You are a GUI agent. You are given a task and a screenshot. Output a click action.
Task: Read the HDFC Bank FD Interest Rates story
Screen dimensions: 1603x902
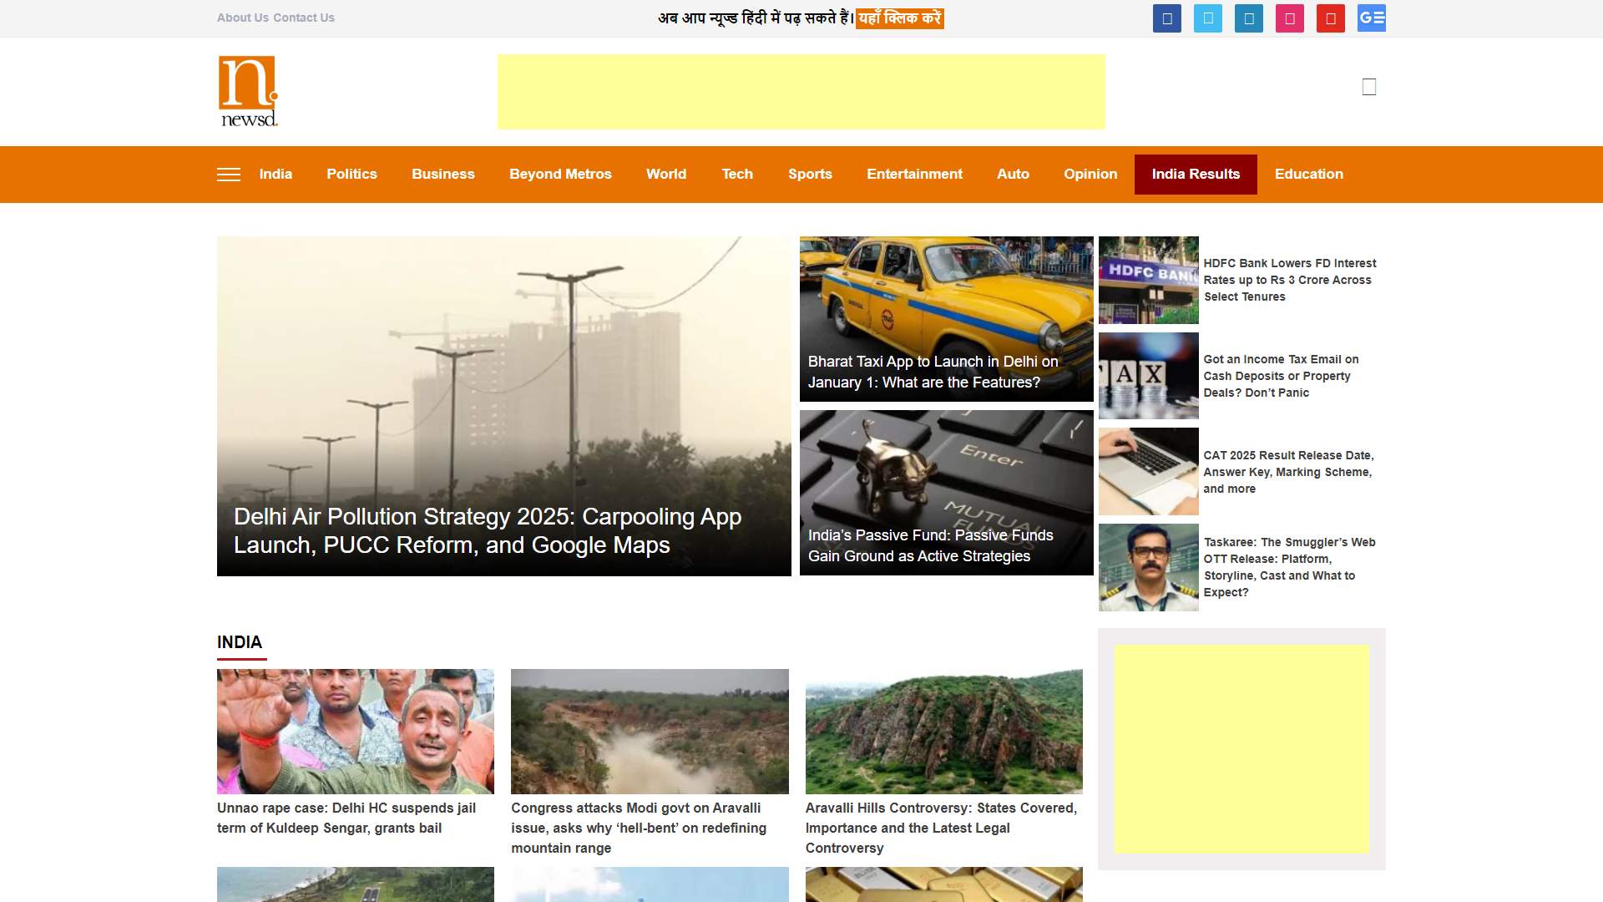[x=1289, y=280]
